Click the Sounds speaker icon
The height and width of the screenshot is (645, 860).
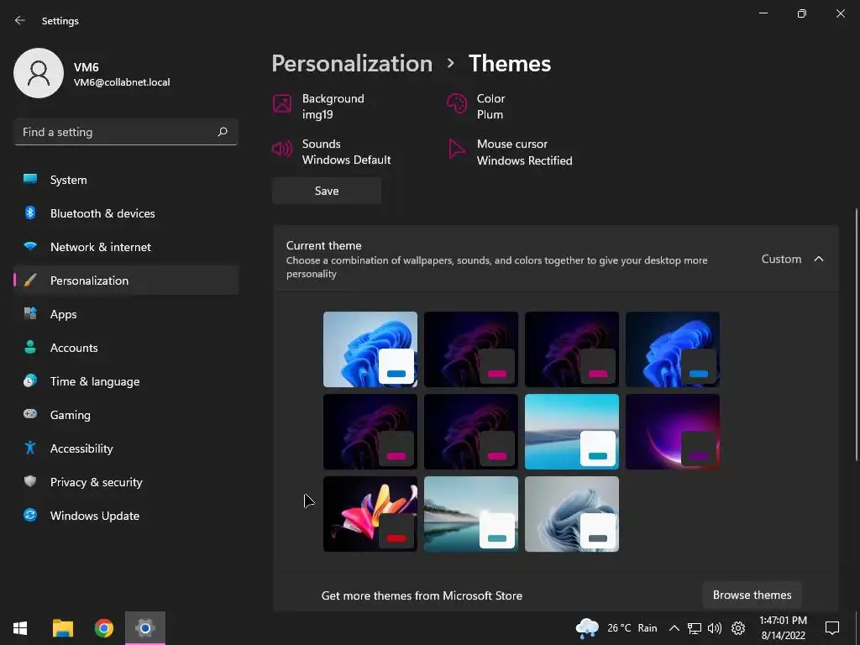point(282,149)
